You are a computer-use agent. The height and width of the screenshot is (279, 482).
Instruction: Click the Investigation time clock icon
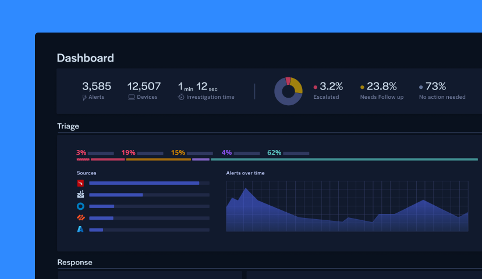point(181,97)
